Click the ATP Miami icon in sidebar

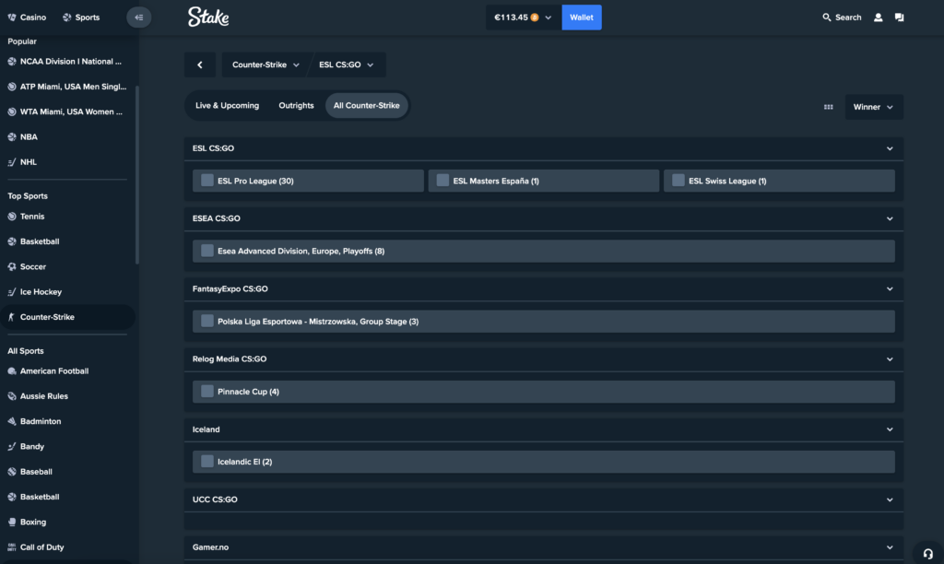point(11,87)
